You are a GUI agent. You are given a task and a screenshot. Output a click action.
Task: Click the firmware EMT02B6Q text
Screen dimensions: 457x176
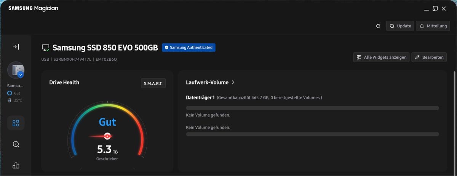tap(106, 59)
